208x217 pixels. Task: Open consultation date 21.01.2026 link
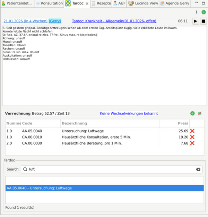point(26,21)
